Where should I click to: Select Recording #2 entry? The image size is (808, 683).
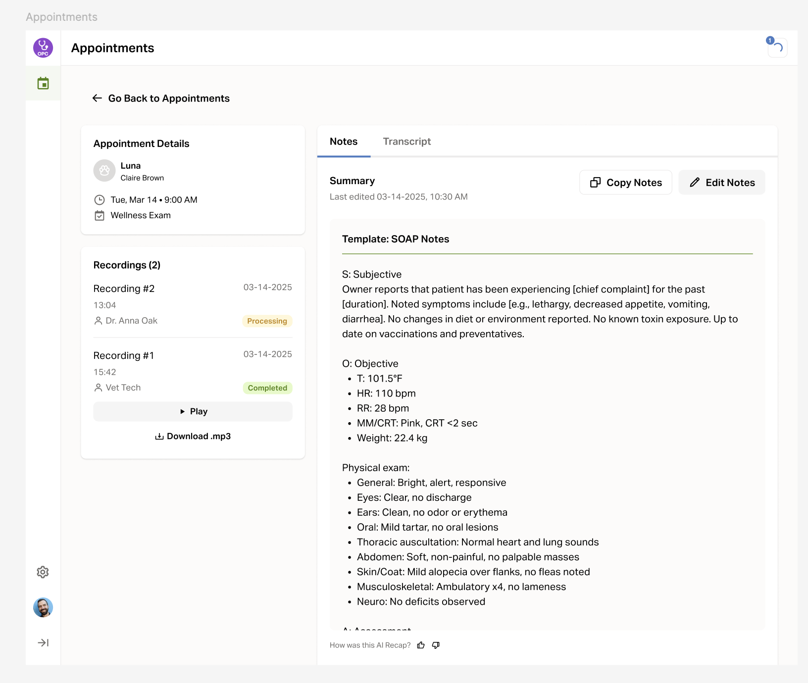coord(124,289)
